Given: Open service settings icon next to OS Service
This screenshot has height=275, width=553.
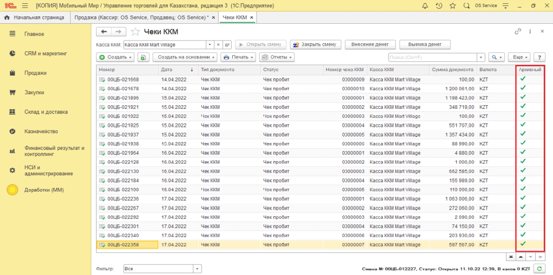Looking at the screenshot, I should coord(507,5).
